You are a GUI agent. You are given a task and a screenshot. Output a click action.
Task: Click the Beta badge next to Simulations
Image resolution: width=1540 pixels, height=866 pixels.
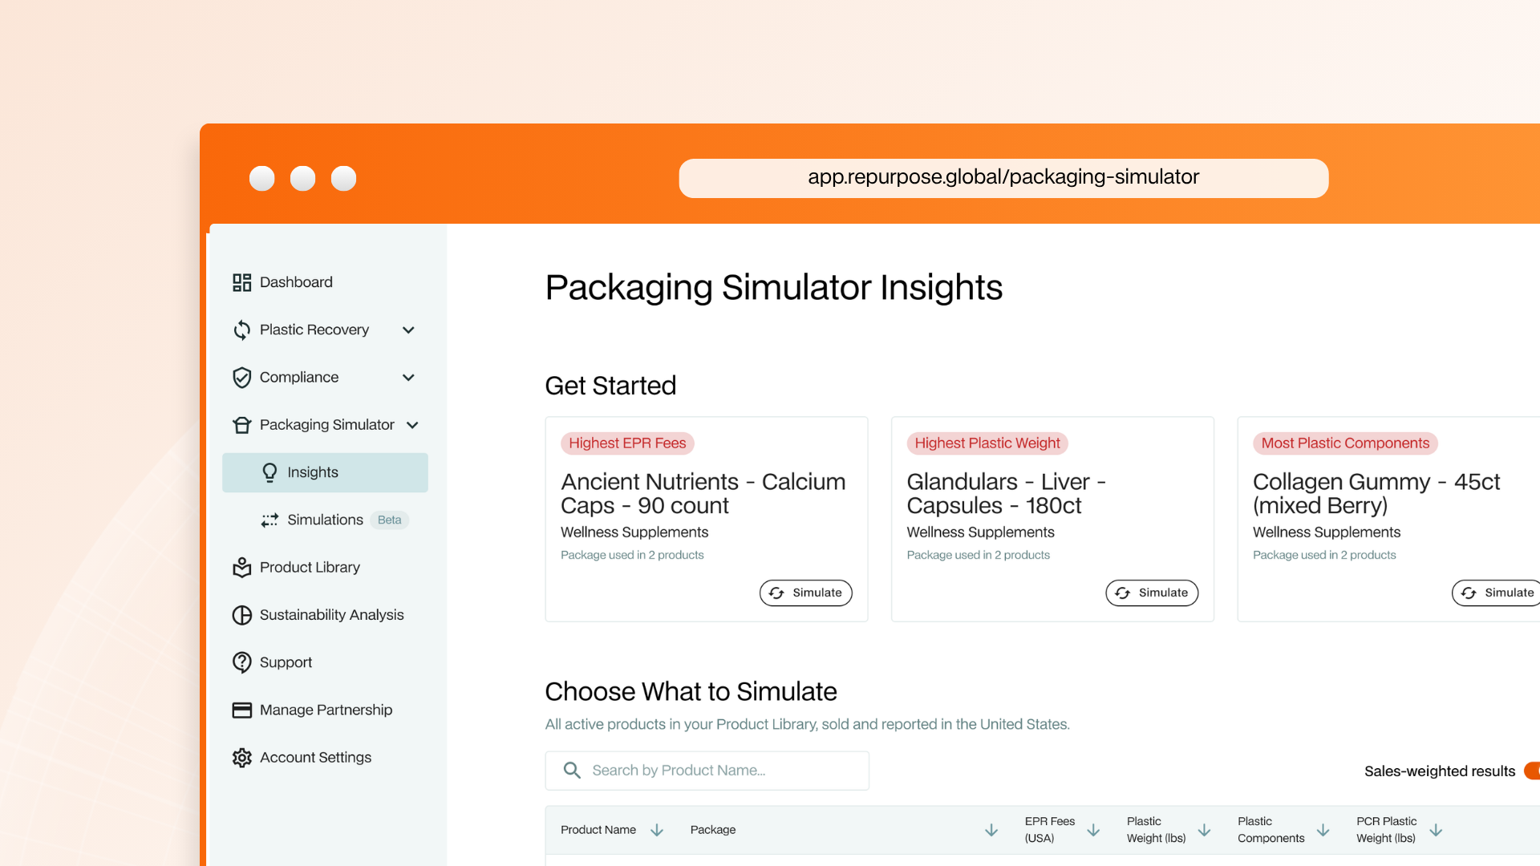tap(389, 520)
